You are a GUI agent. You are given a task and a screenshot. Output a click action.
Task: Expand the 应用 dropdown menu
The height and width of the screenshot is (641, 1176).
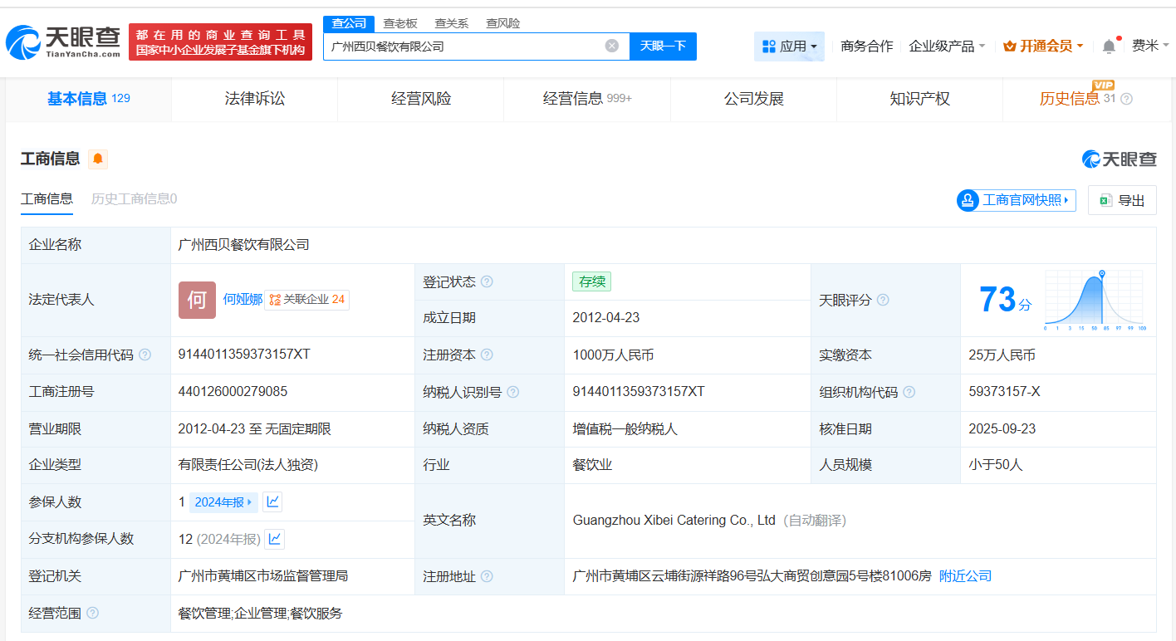[x=789, y=46]
